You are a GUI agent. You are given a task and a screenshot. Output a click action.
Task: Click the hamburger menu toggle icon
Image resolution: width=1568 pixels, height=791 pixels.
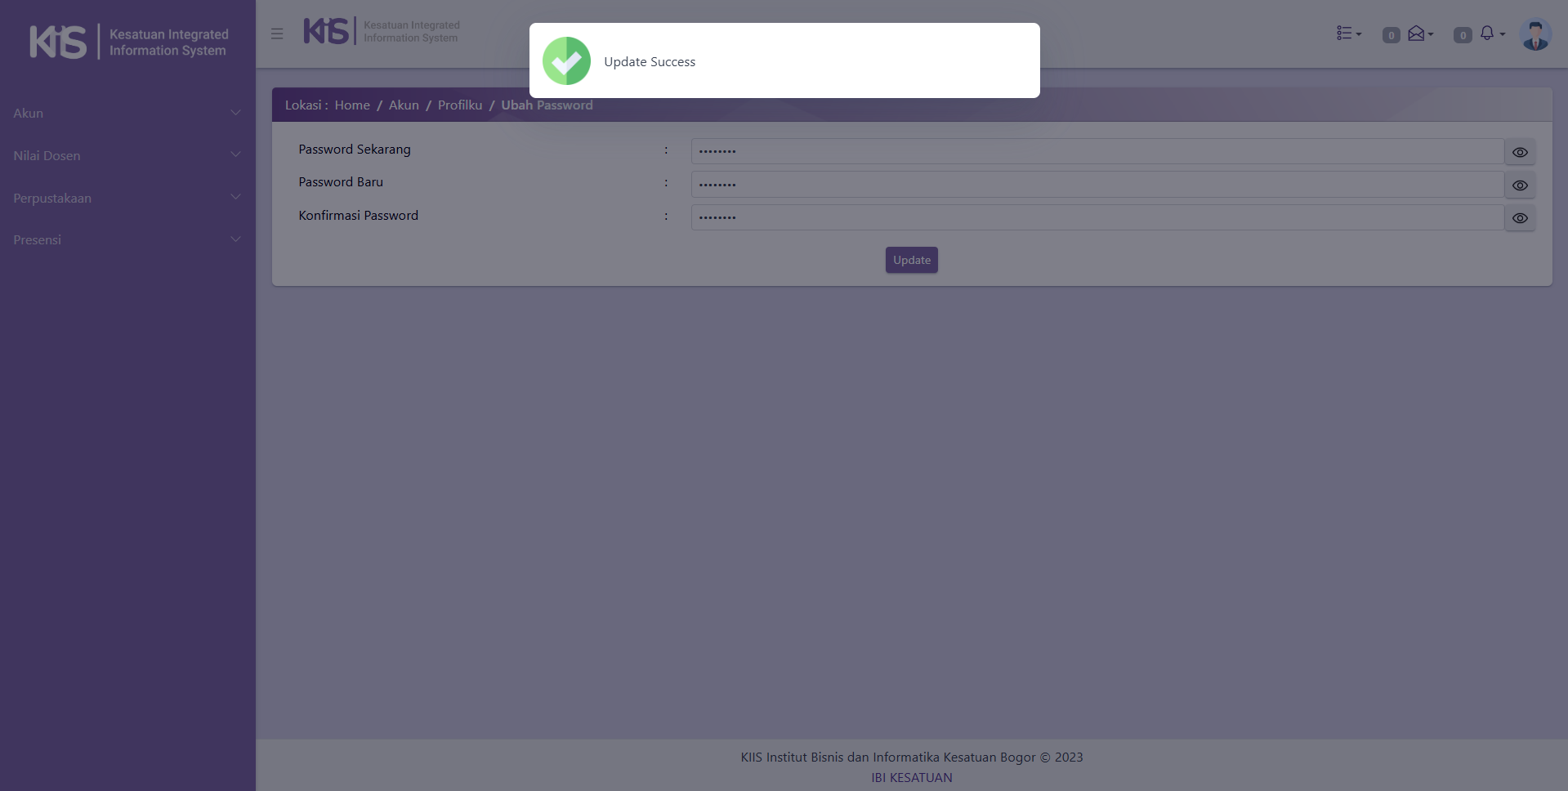click(277, 34)
